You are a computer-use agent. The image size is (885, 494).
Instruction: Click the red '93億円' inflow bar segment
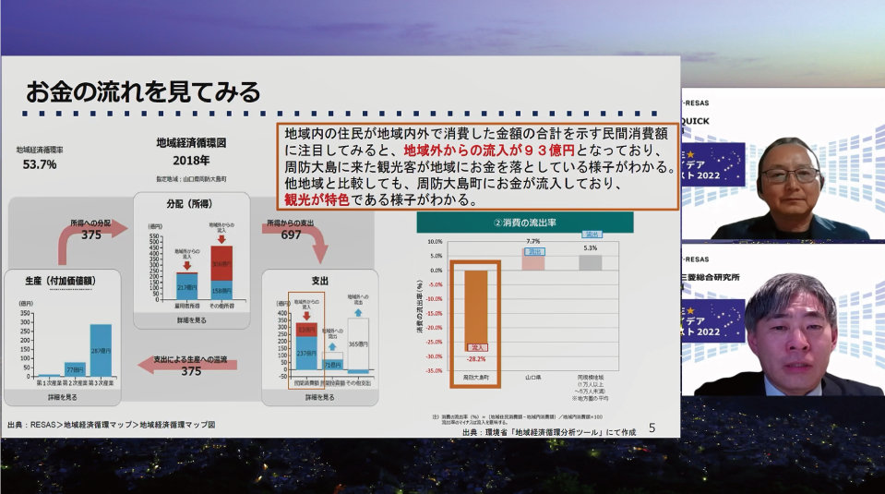[306, 330]
